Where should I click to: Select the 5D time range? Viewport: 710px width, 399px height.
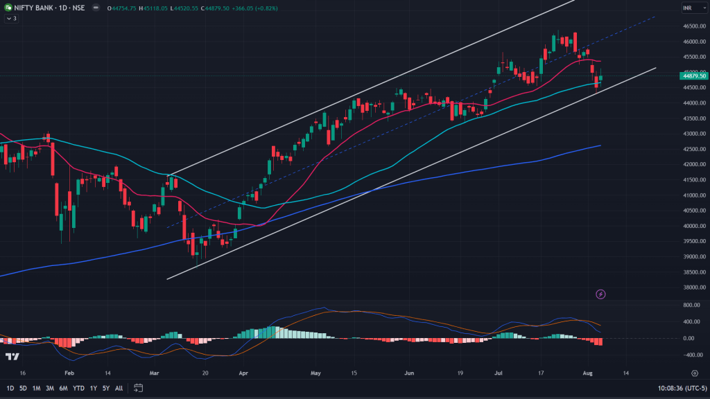click(x=23, y=388)
